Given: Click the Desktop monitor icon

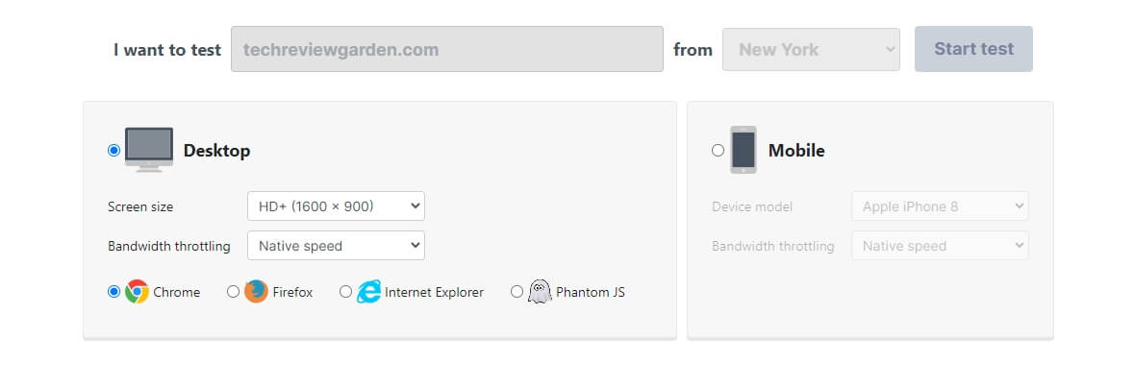Looking at the screenshot, I should tap(149, 150).
